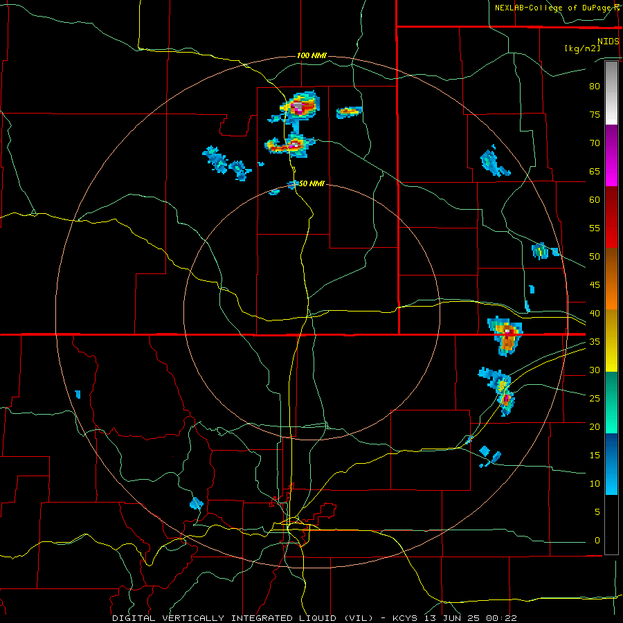Click the "50 NMI" range ring label

click(x=311, y=183)
